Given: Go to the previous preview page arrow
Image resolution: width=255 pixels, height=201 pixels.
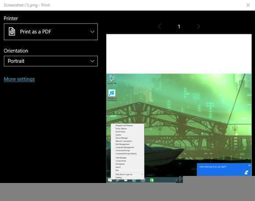Looking at the screenshot, I should pos(160,26).
